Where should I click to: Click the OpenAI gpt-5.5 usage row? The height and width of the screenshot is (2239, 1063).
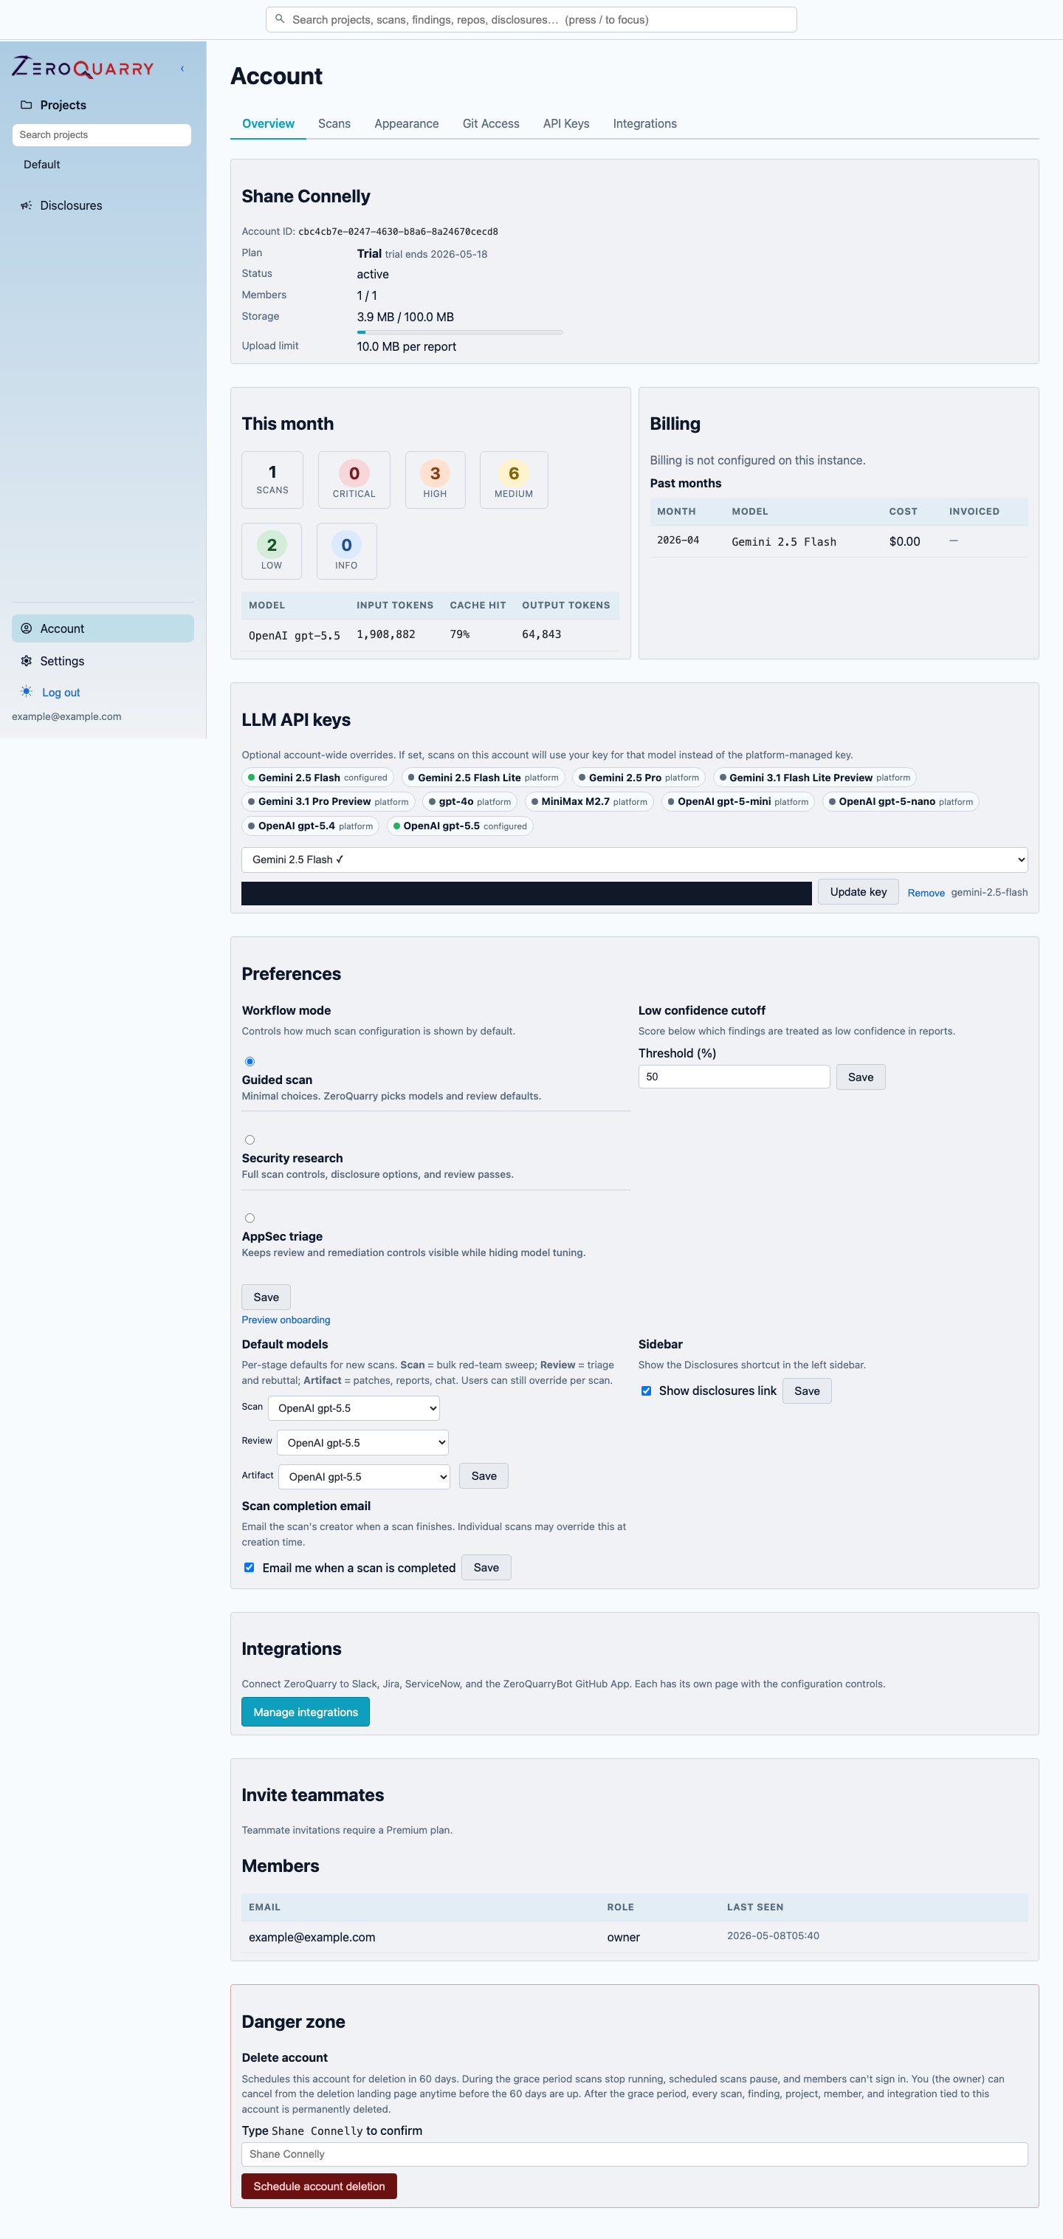(430, 634)
